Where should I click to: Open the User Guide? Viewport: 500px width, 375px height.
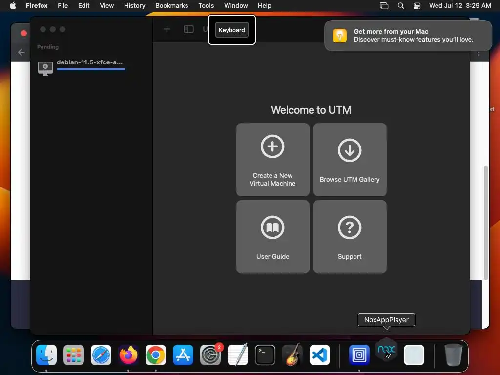tap(272, 237)
